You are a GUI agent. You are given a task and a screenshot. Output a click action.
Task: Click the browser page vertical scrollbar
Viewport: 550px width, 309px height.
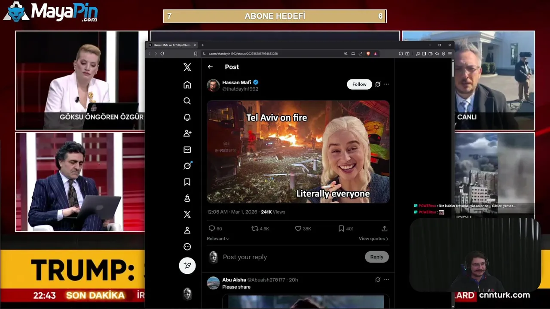(x=452, y=69)
